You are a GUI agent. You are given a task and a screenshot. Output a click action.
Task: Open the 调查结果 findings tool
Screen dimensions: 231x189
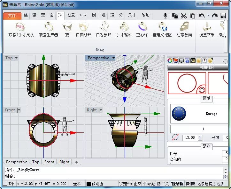click(207, 30)
